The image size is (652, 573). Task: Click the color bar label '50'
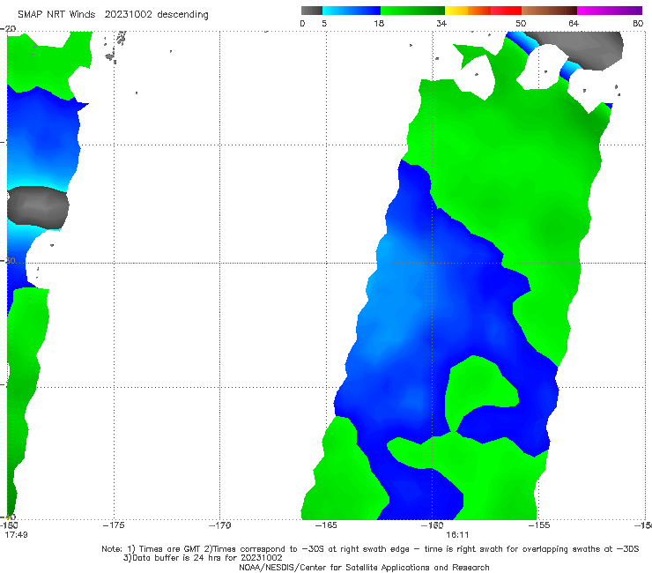click(x=521, y=23)
